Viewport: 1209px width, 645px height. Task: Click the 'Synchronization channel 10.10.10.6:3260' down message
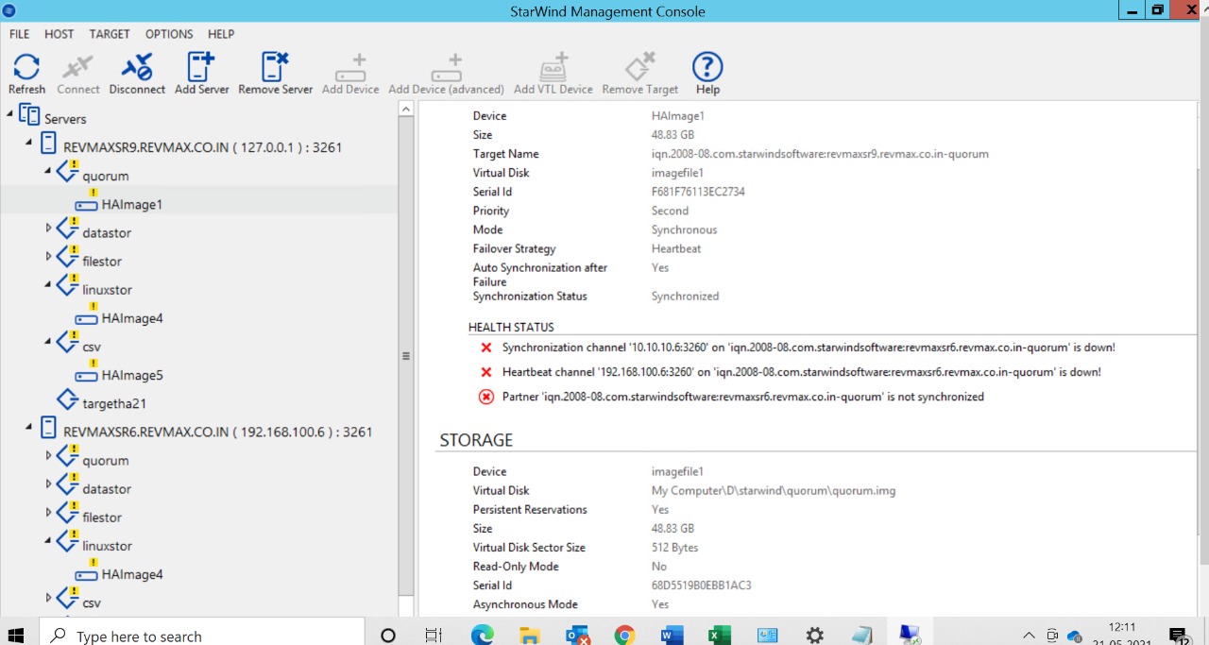tap(809, 348)
